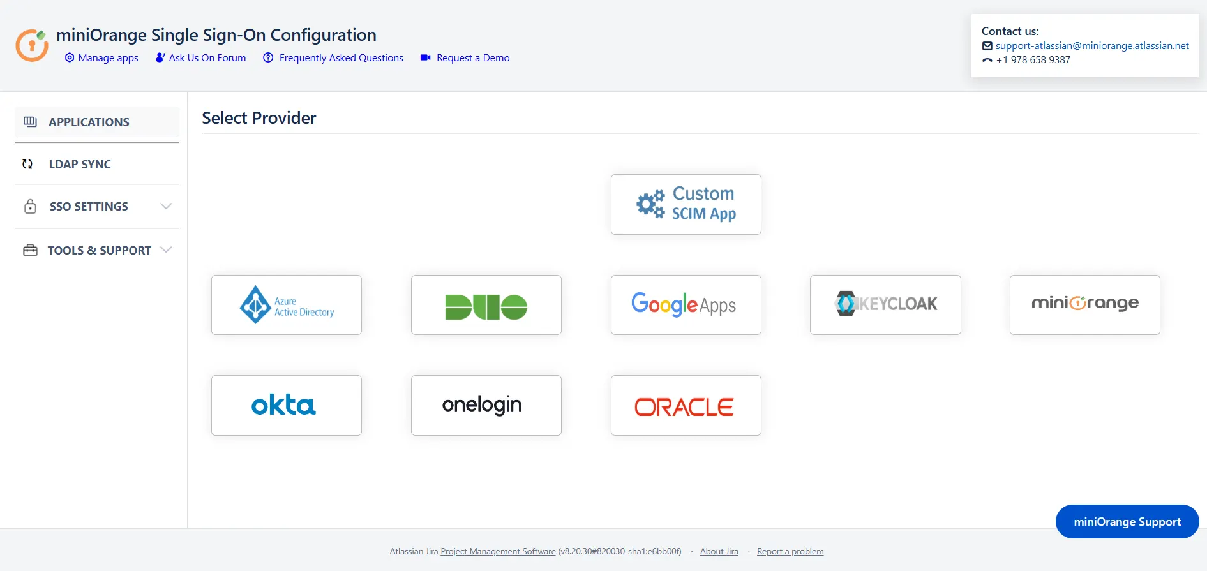
Task: Select Azure Active Directory provider
Action: 287,305
